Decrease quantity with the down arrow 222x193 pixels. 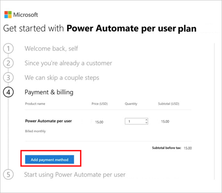(x=146, y=123)
